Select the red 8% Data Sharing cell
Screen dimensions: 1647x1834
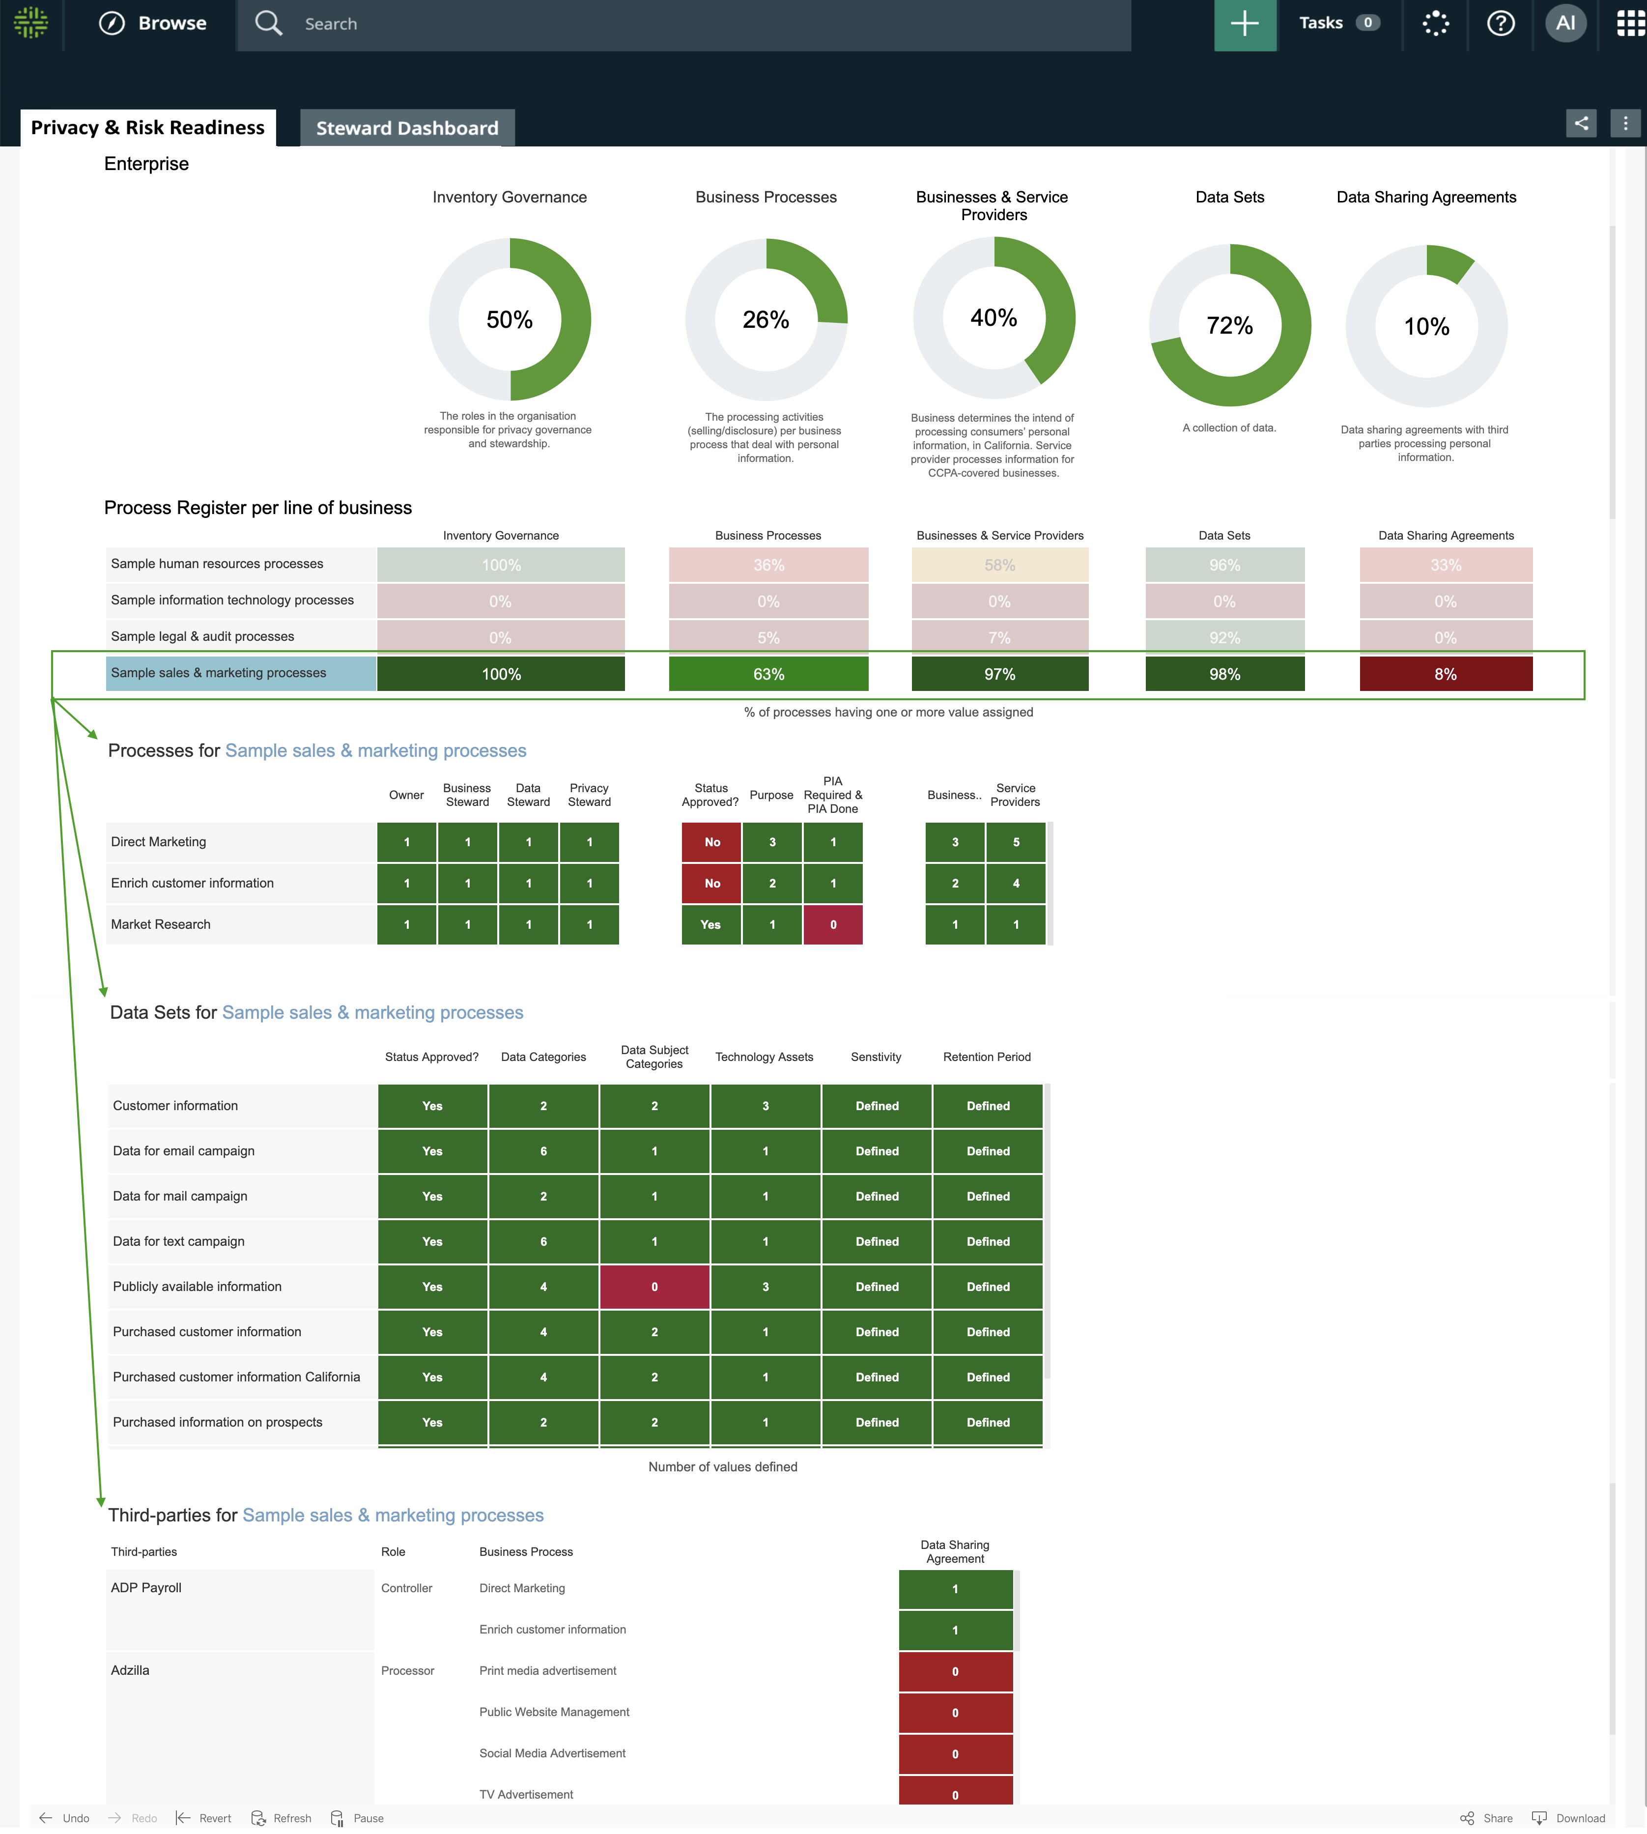click(1445, 674)
